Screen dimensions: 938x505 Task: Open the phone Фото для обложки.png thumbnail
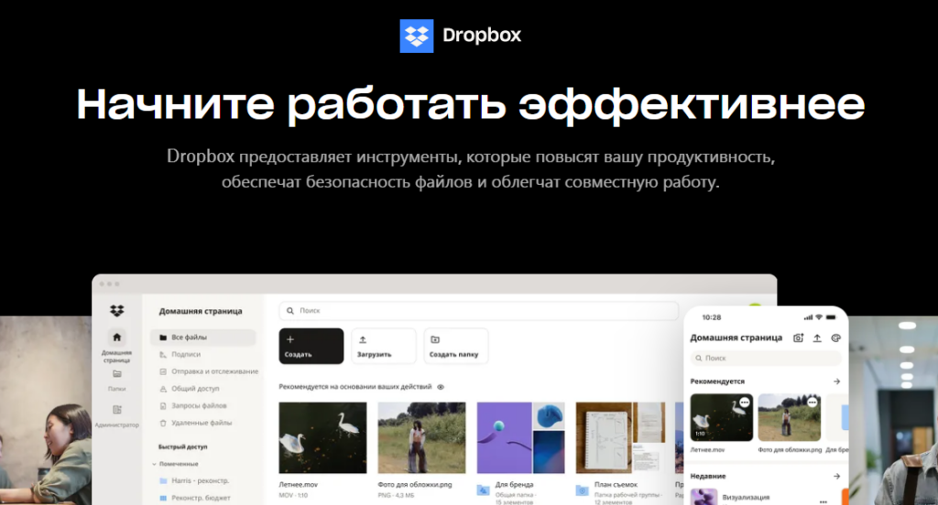click(790, 418)
